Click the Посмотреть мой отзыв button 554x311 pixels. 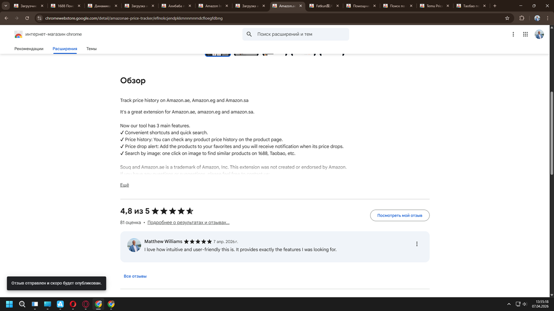click(400, 216)
